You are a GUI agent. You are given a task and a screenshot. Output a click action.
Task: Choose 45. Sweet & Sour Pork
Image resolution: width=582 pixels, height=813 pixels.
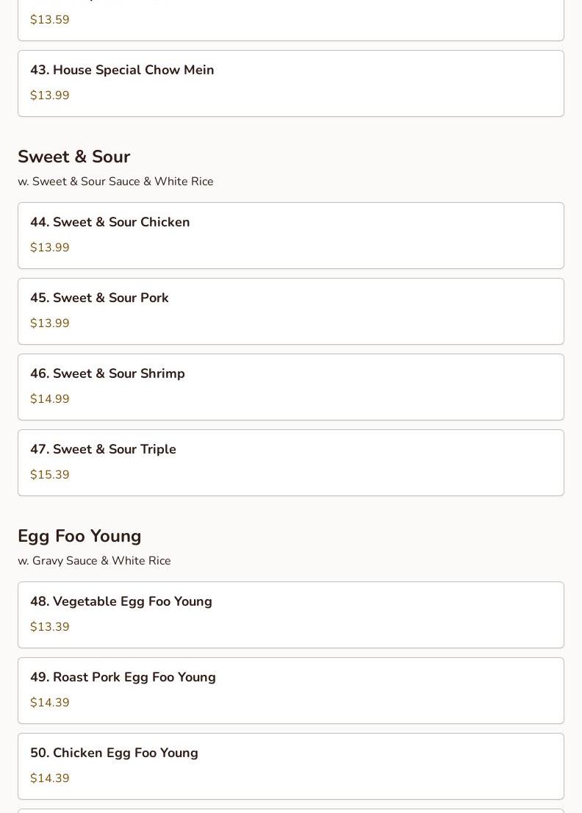point(291,311)
